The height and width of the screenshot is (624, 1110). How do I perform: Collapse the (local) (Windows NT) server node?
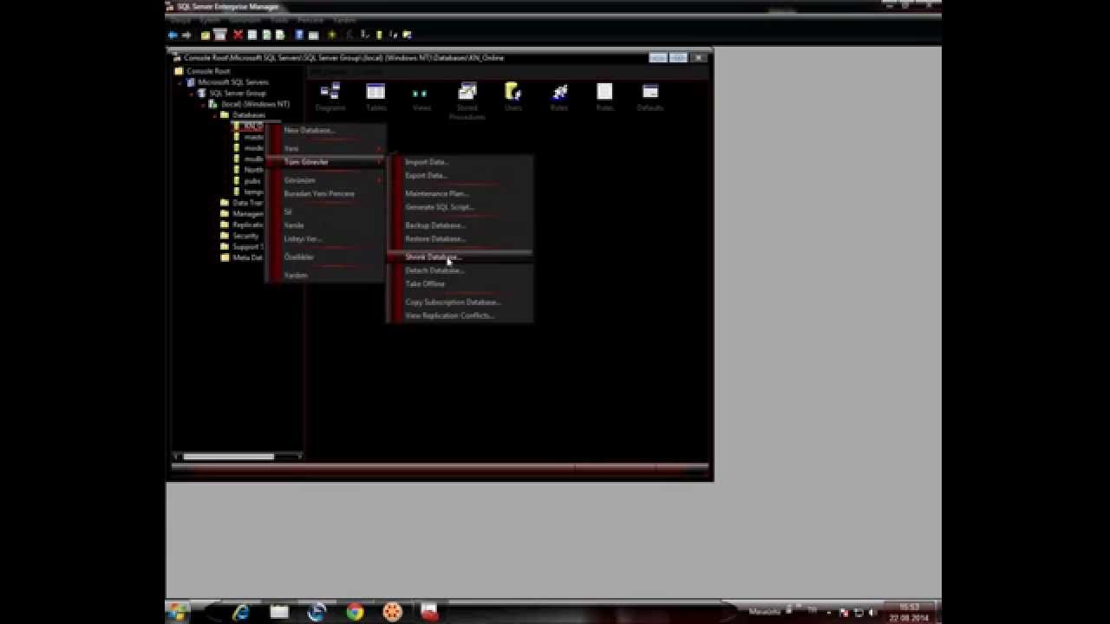point(204,104)
